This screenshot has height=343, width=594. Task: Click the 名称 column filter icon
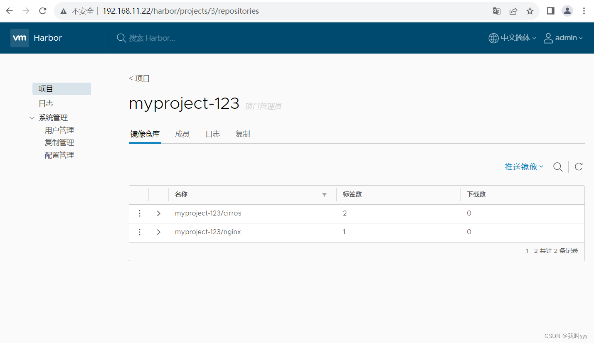(x=324, y=195)
